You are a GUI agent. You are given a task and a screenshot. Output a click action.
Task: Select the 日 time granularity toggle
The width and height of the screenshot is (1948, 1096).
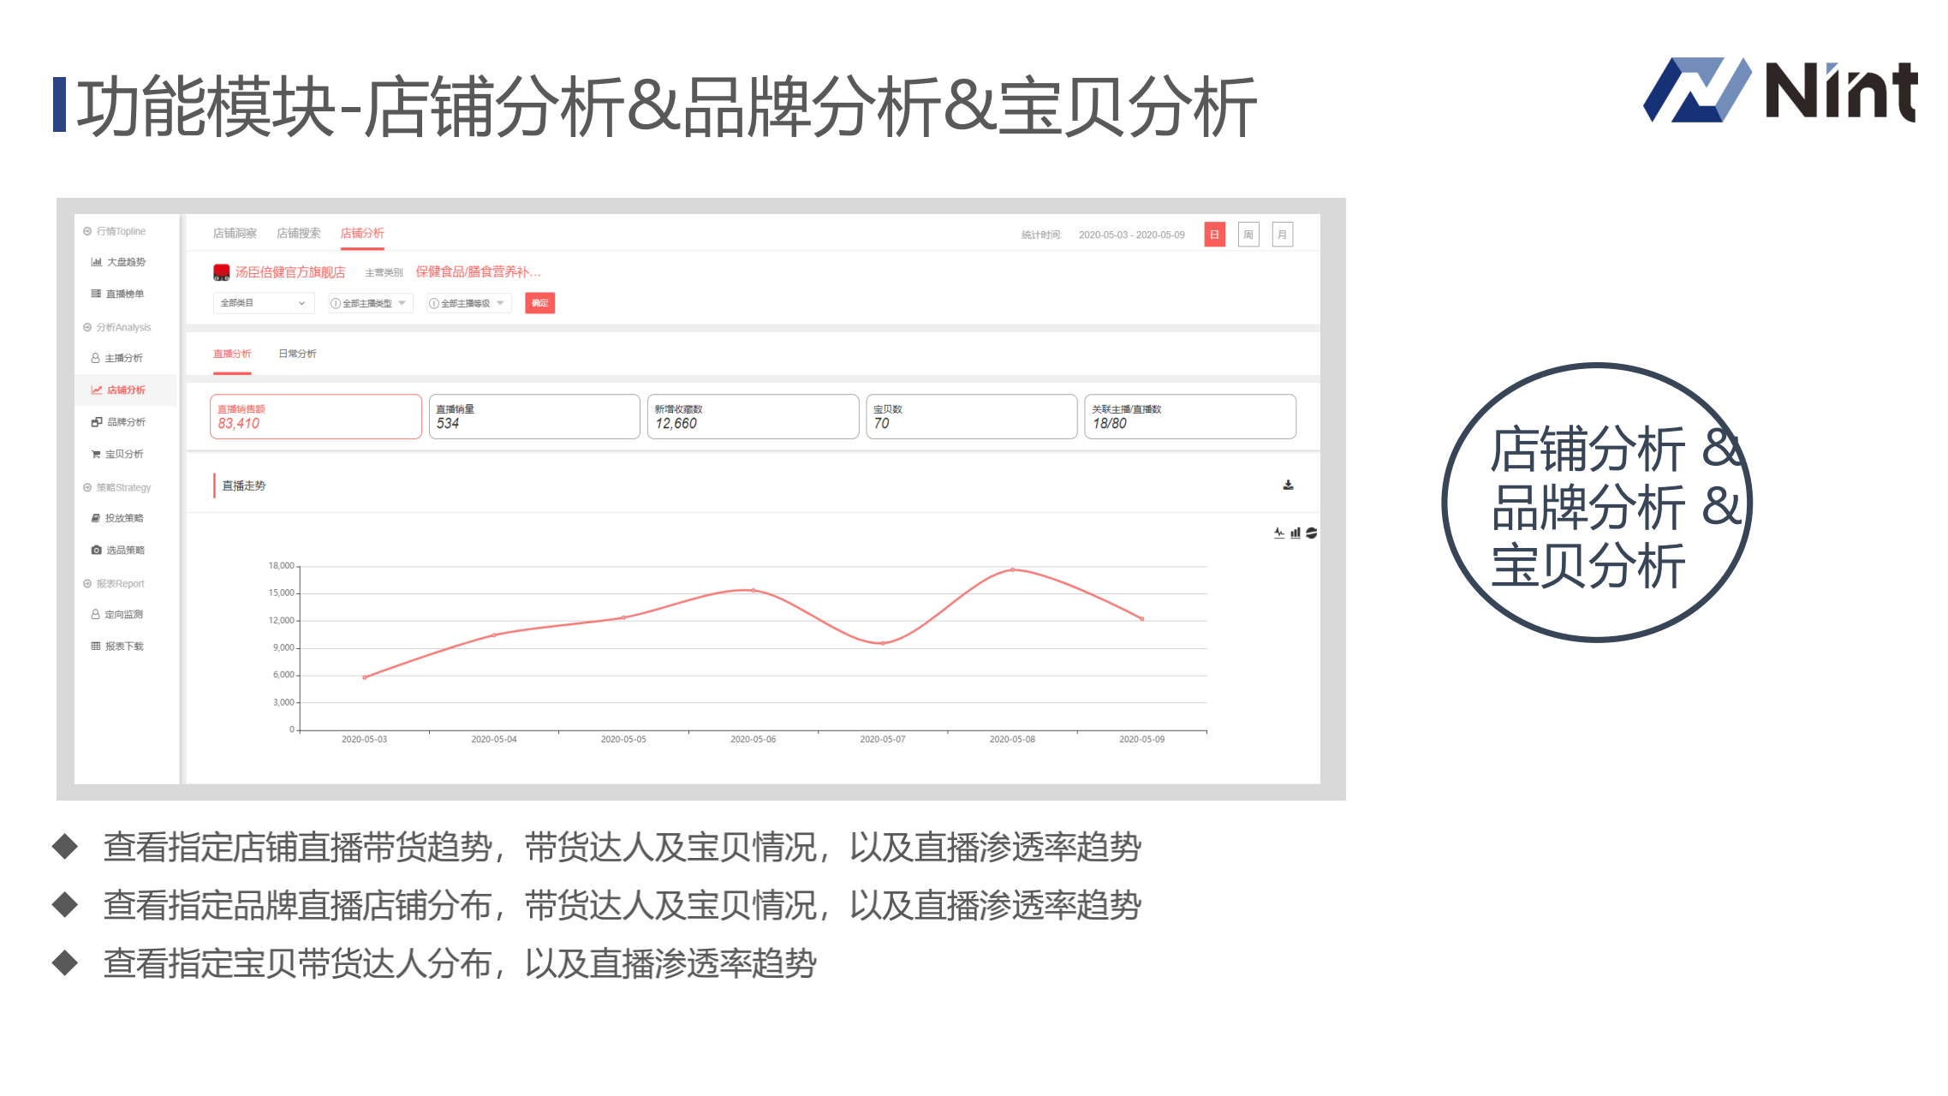coord(1214,235)
